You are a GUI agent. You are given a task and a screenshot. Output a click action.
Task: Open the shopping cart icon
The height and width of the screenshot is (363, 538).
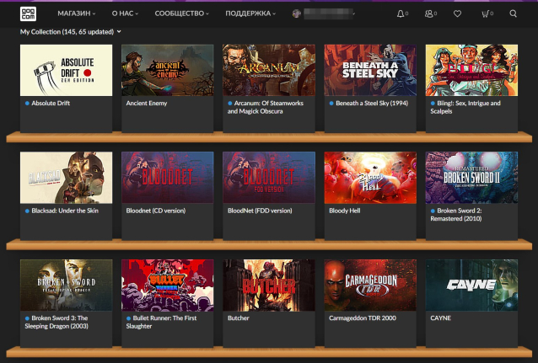485,13
